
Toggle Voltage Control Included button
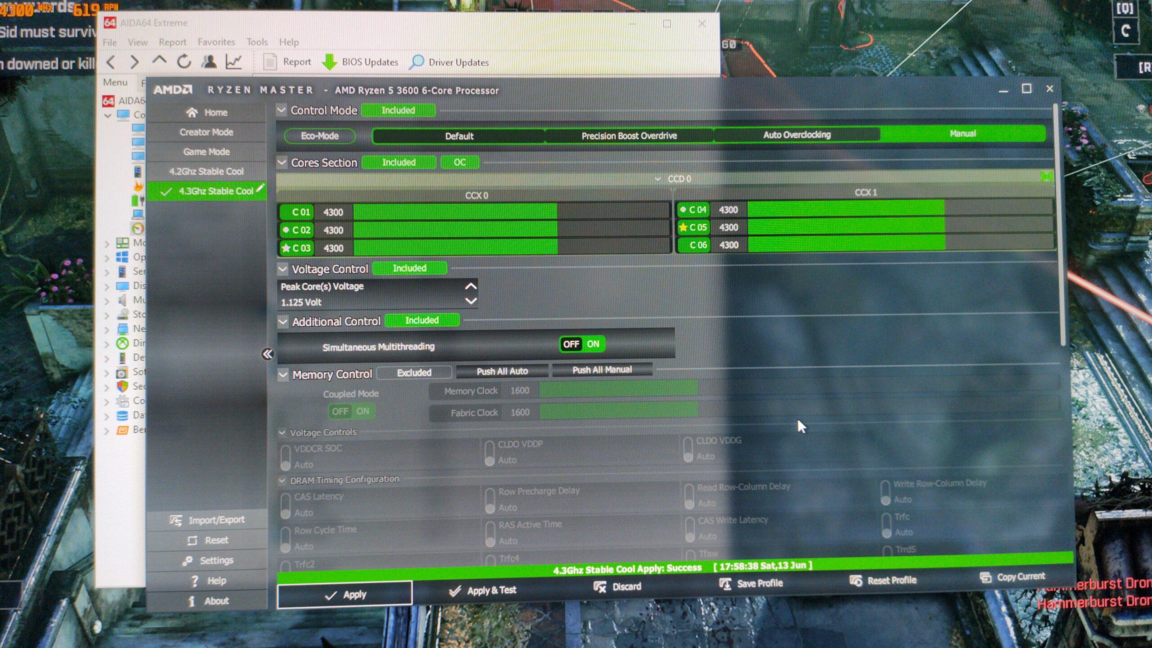point(409,268)
